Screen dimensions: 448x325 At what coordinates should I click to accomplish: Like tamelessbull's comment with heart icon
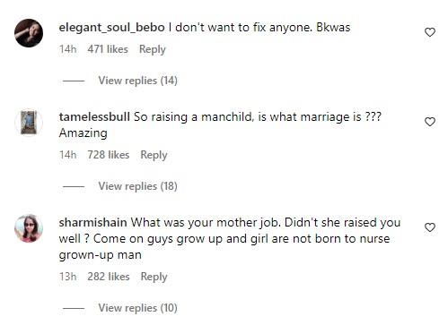(x=430, y=122)
